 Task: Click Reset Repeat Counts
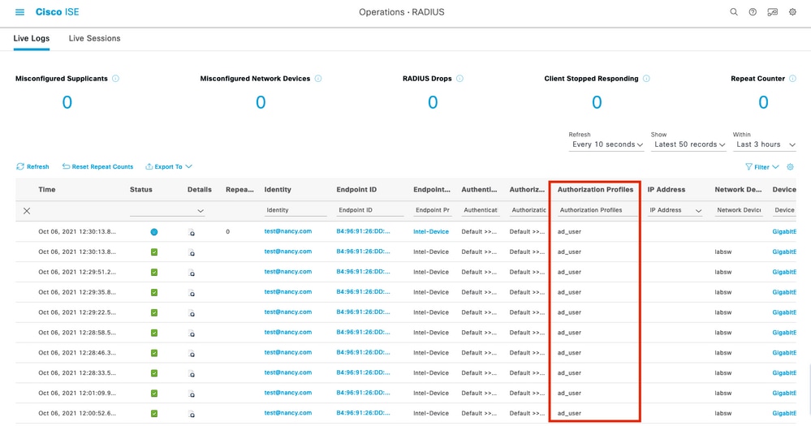point(97,166)
